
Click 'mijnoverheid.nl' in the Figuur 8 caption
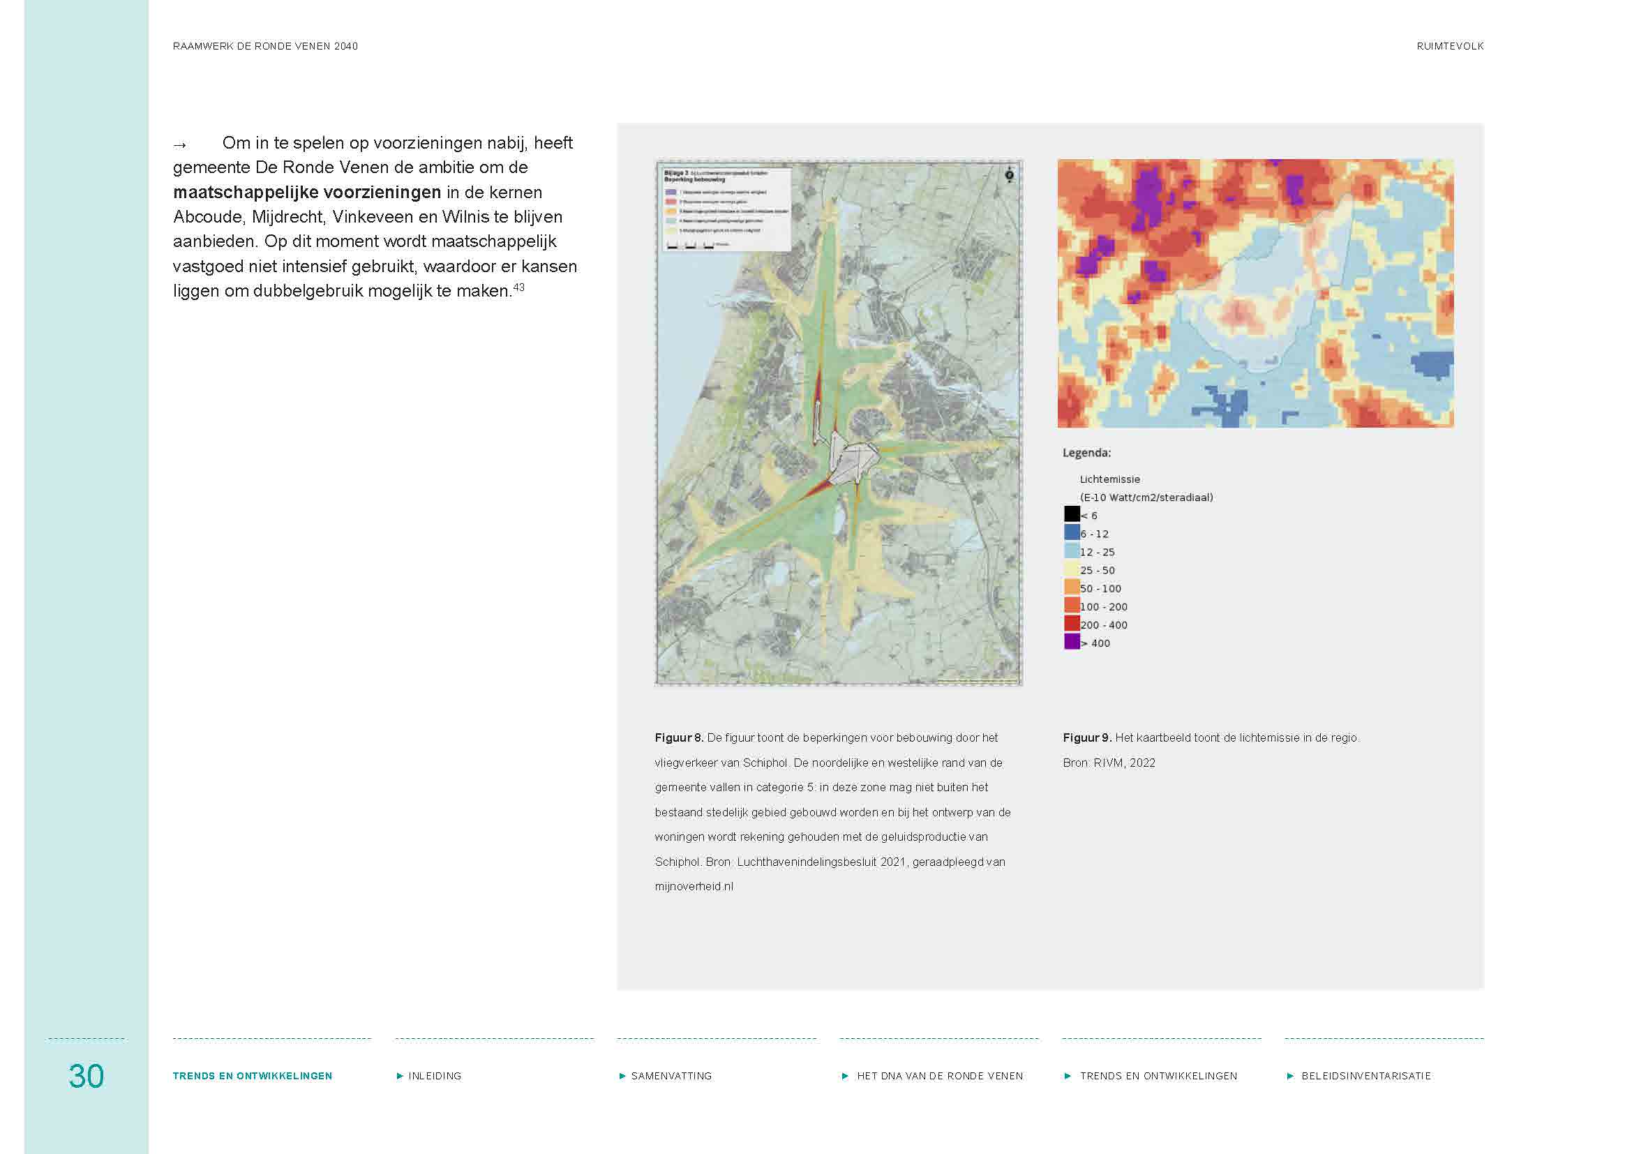point(694,886)
